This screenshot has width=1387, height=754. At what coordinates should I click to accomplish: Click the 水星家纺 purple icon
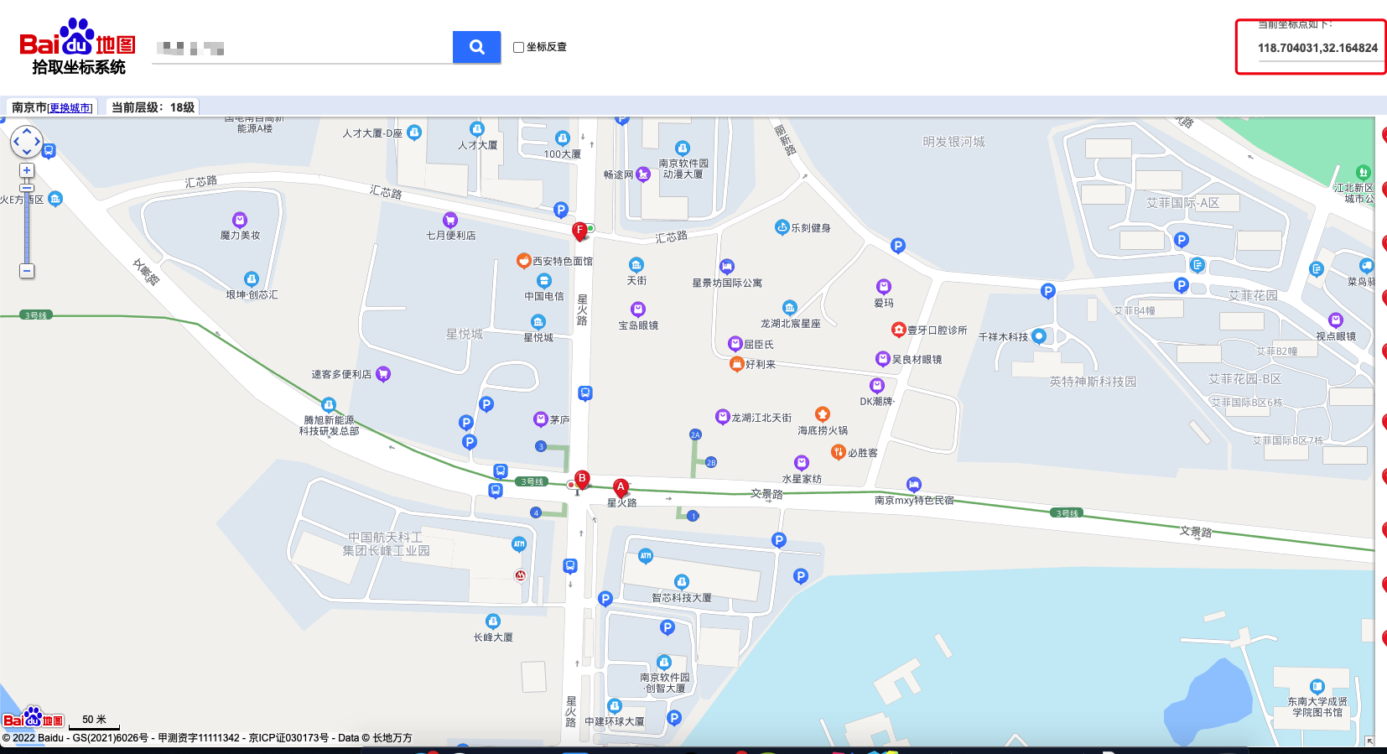pyautogui.click(x=802, y=463)
